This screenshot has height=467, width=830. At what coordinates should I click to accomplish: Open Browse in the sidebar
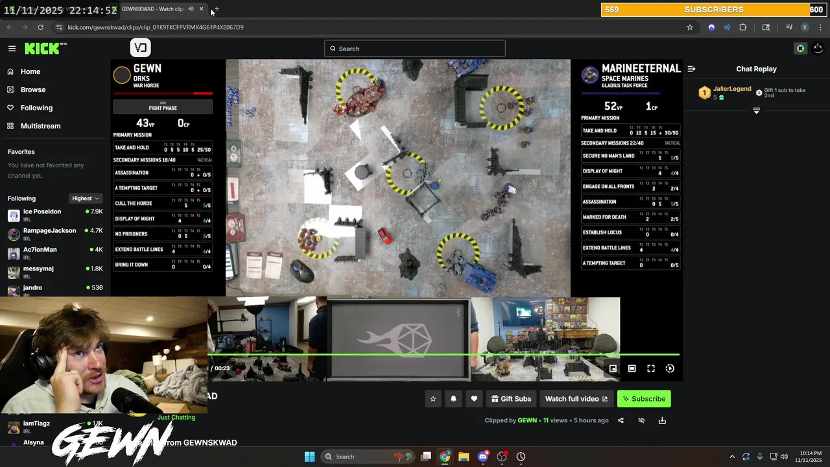[32, 90]
